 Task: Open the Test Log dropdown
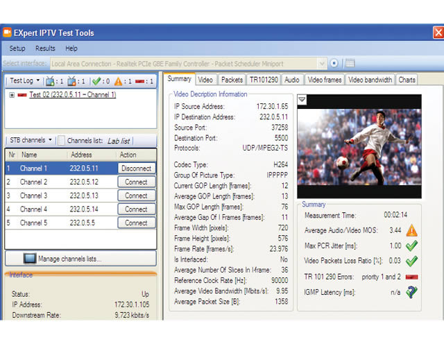click(x=25, y=81)
